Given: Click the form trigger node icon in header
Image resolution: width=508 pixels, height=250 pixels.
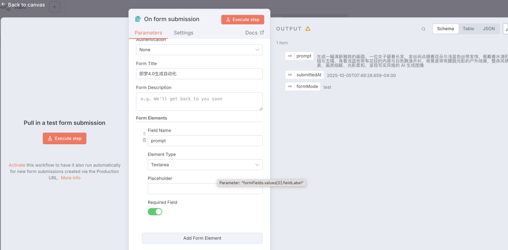Looking at the screenshot, I should click(x=138, y=19).
